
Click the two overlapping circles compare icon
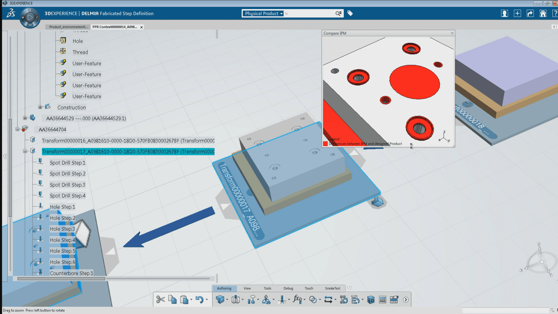(313, 299)
